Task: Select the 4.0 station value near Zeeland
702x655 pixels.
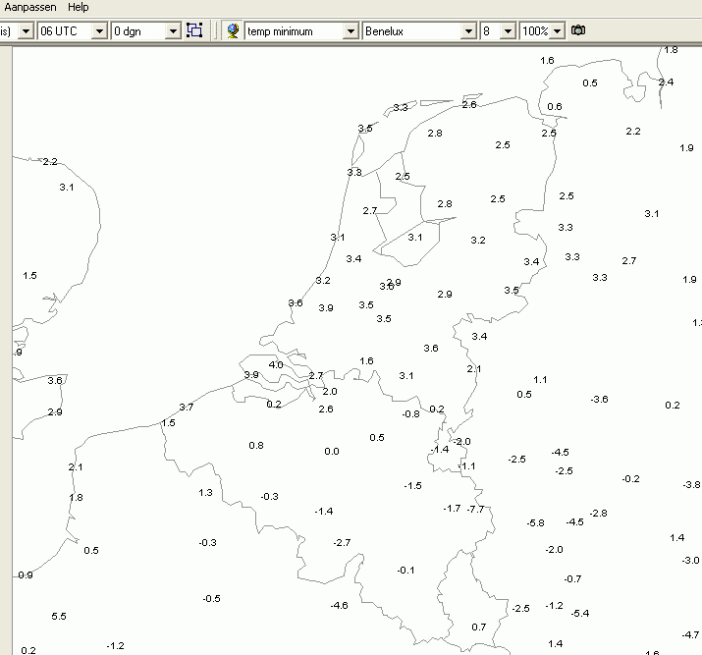Action: 276,365
